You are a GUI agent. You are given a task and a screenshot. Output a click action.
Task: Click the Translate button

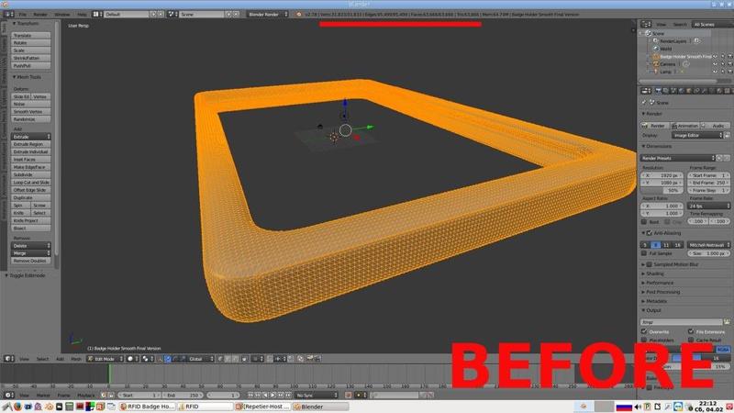[x=31, y=36]
